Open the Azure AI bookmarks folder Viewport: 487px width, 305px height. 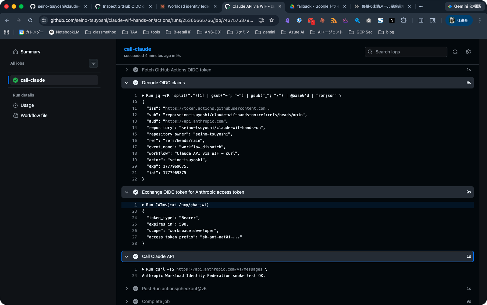293,32
